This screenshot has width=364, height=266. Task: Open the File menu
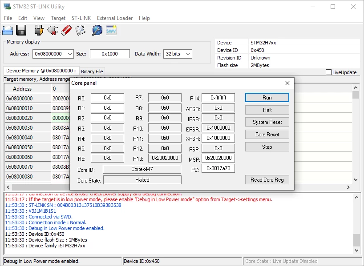[8, 18]
